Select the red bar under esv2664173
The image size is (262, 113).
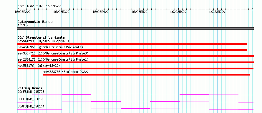point(136,62)
